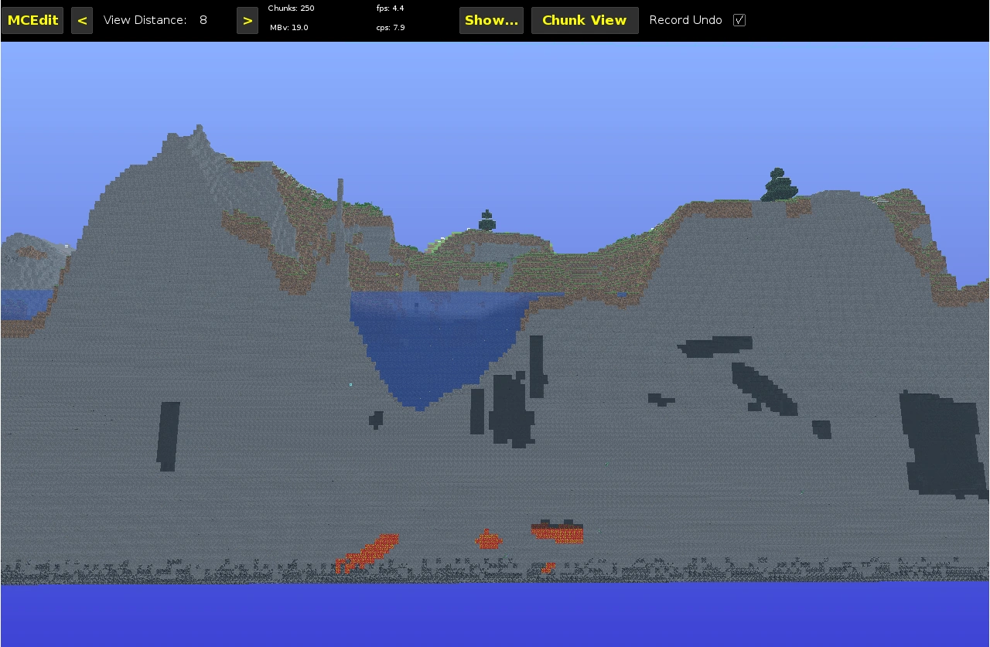
Task: Switch to Chunk View mode
Action: click(x=585, y=21)
